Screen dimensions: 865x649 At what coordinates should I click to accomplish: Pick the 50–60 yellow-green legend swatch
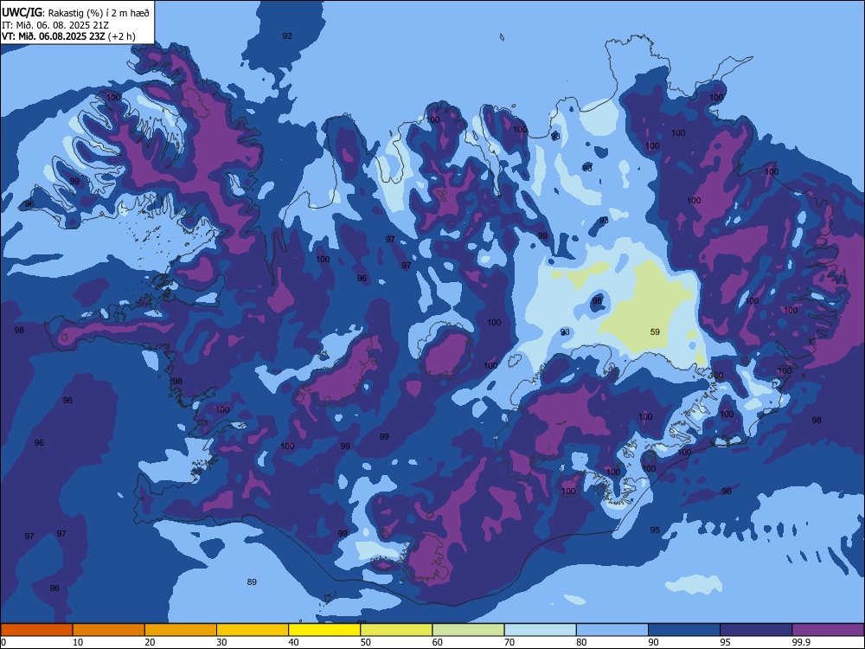point(397,630)
